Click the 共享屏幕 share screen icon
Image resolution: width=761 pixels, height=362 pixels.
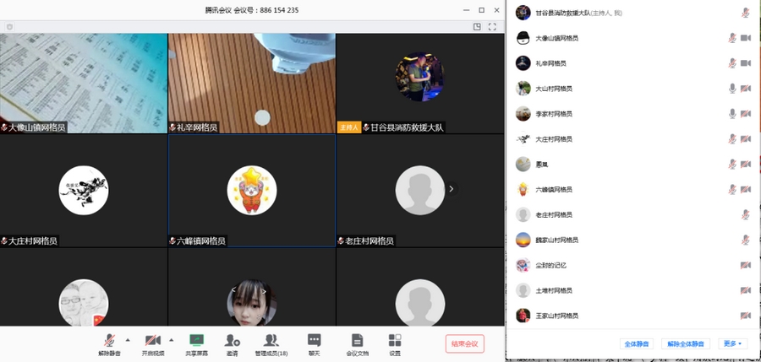point(196,343)
